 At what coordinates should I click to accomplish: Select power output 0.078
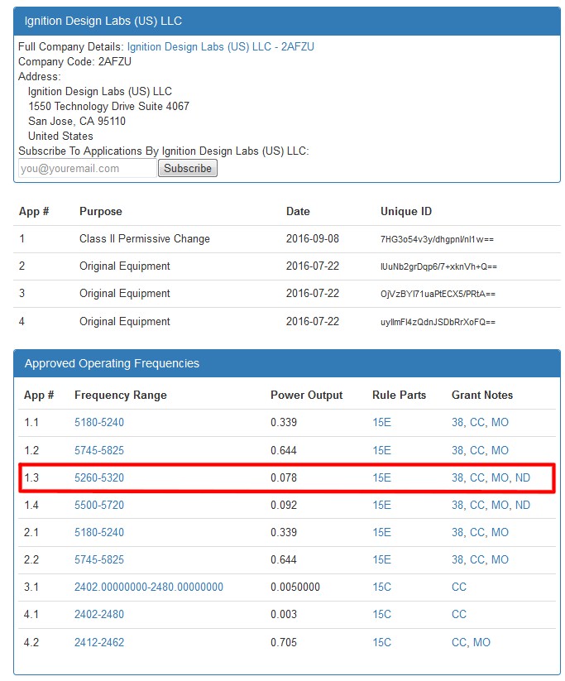[284, 477]
